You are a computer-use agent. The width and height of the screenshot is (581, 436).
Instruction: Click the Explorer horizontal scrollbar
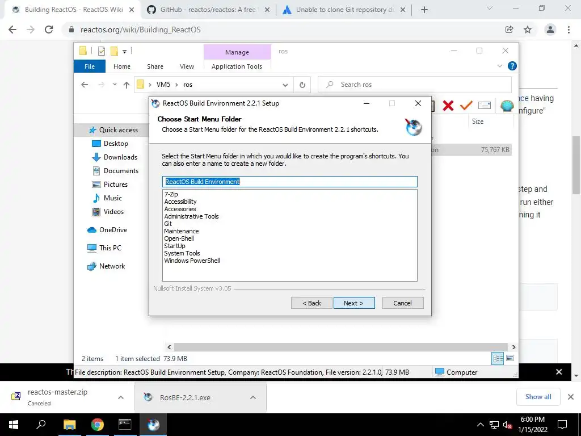point(340,347)
